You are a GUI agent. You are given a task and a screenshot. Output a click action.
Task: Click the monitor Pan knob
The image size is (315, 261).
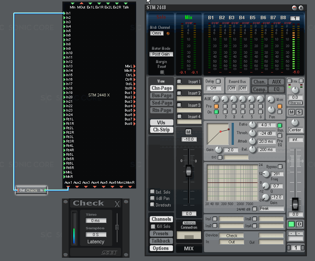271,109
